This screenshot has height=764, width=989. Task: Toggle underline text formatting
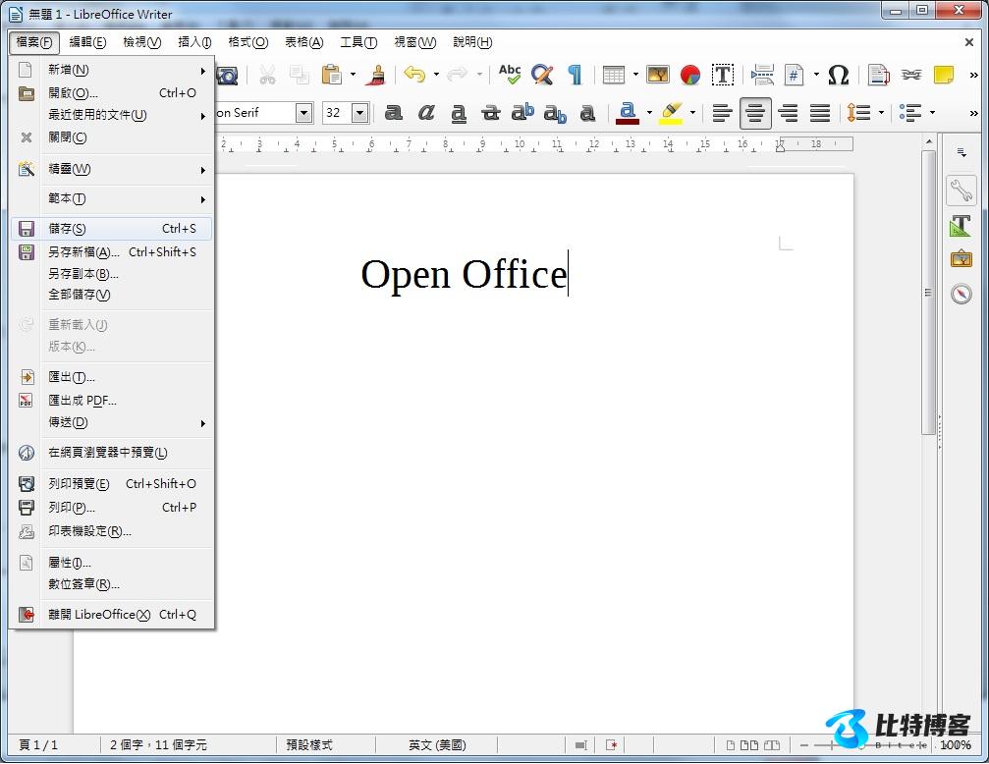459,114
